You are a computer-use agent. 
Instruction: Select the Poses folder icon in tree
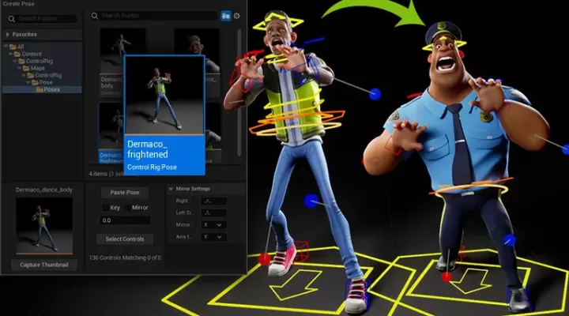tap(39, 89)
